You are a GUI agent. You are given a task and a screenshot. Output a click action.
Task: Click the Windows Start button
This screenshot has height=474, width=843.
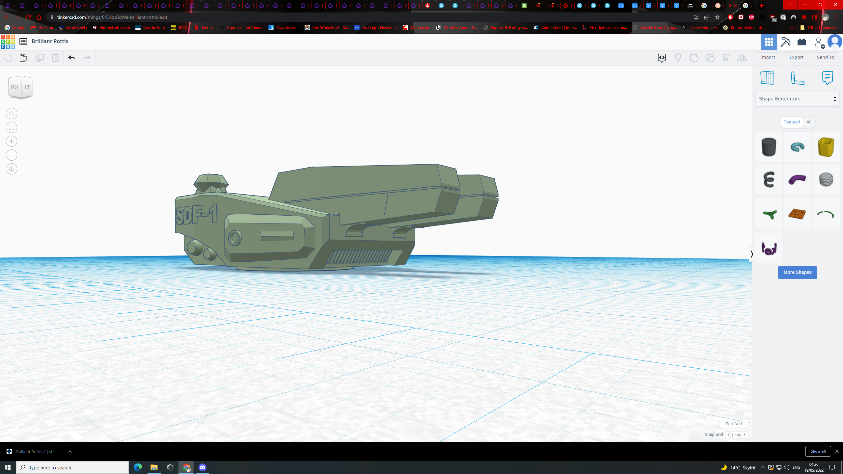tap(8, 467)
